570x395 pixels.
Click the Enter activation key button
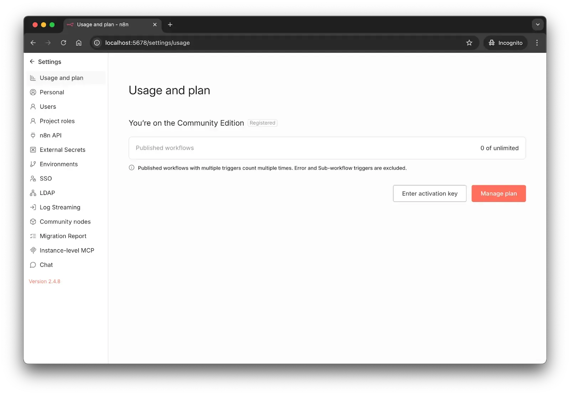[430, 194]
